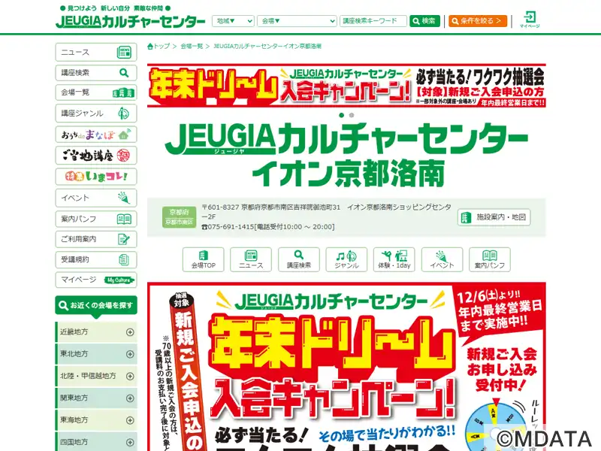This screenshot has width=601, height=451.
Task: Click the 体験・1day icon button
Action: [394, 259]
